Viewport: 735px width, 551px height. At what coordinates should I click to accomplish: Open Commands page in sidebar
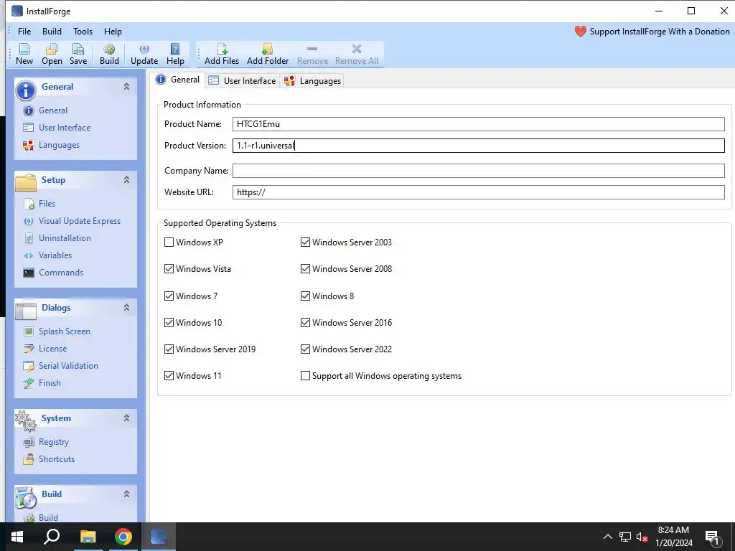click(x=61, y=272)
